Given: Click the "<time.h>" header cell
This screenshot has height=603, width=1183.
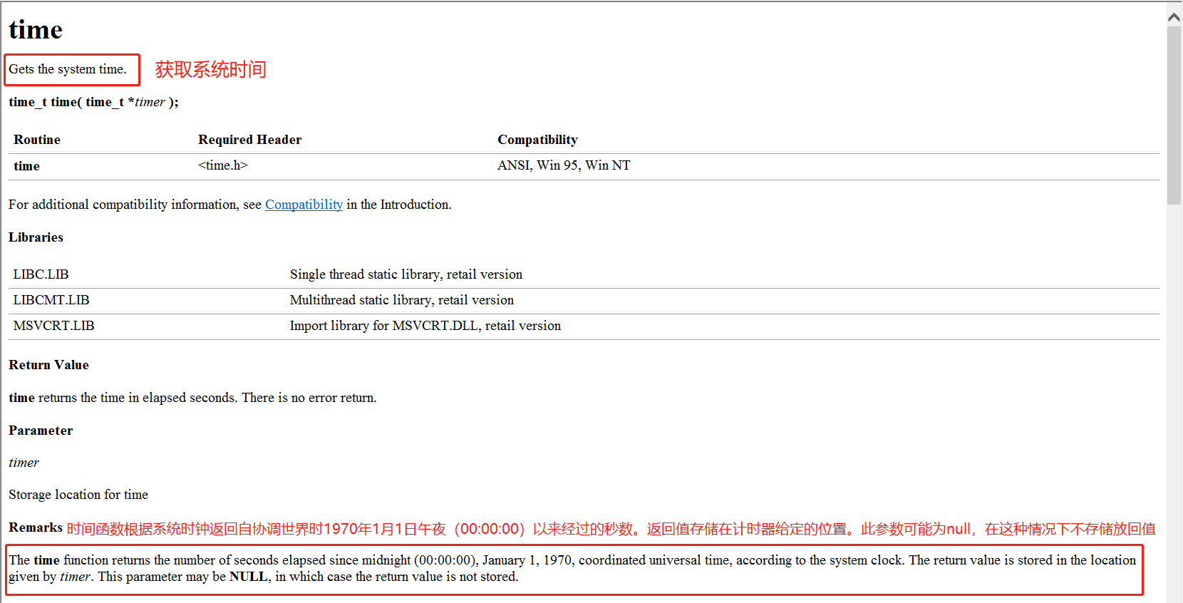Looking at the screenshot, I should click(x=223, y=165).
